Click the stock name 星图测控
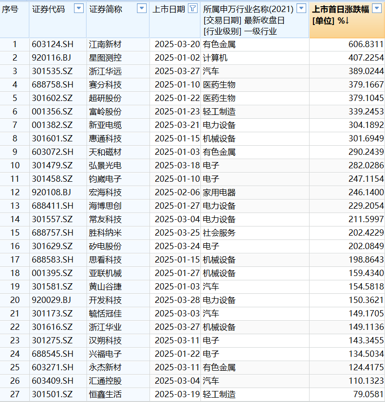The width and height of the screenshot is (385, 402). pos(105,58)
